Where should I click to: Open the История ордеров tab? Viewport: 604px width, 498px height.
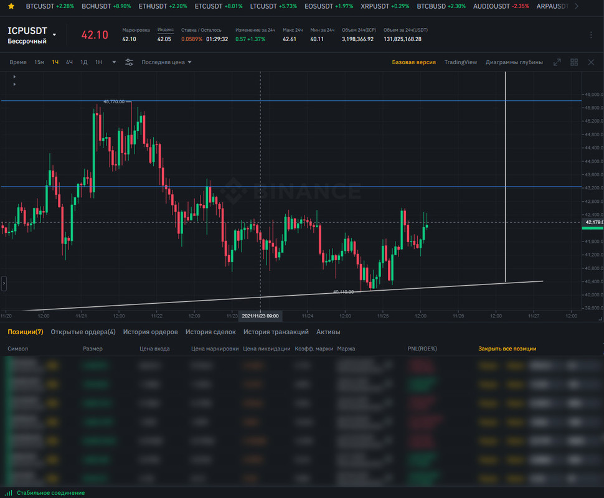pos(150,332)
